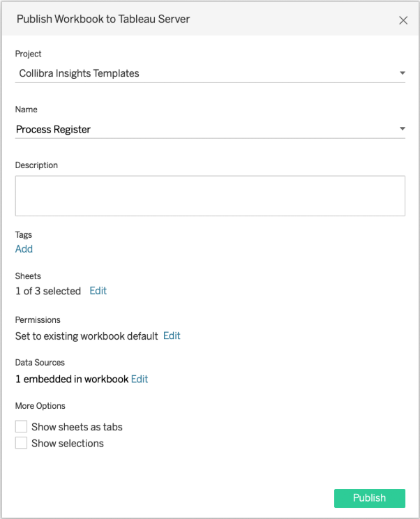This screenshot has height=519, width=420.
Task: Click the "1 of 3 selected" sheets text
Action: (x=48, y=291)
